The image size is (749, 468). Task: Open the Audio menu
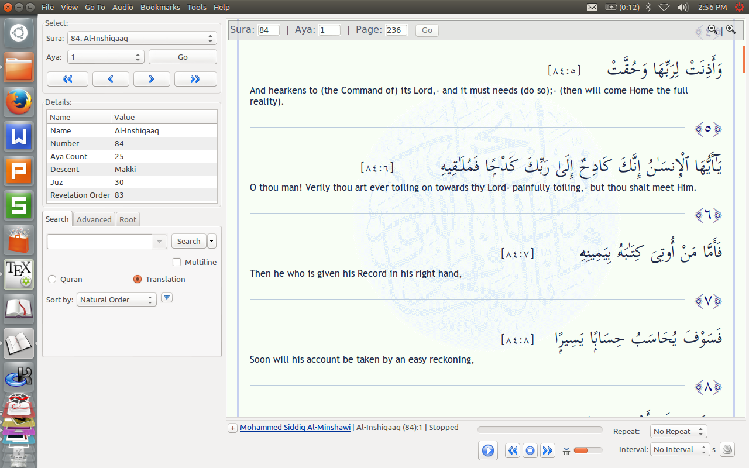122,7
